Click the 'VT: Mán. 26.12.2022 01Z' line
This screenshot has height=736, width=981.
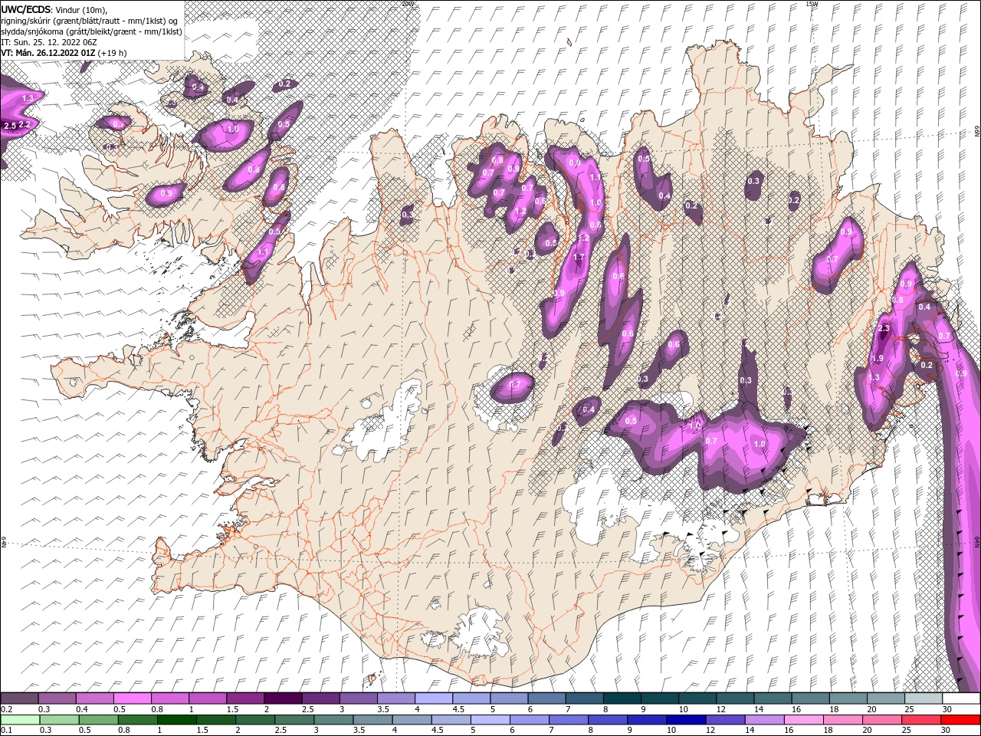point(48,53)
